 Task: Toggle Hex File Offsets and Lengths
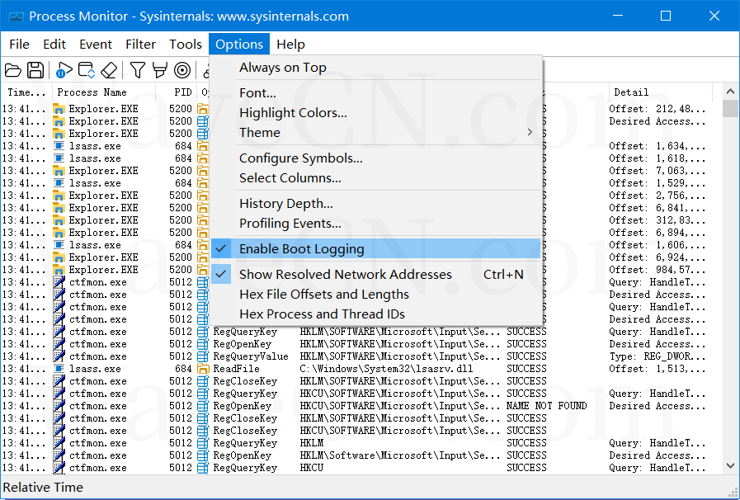click(x=375, y=295)
